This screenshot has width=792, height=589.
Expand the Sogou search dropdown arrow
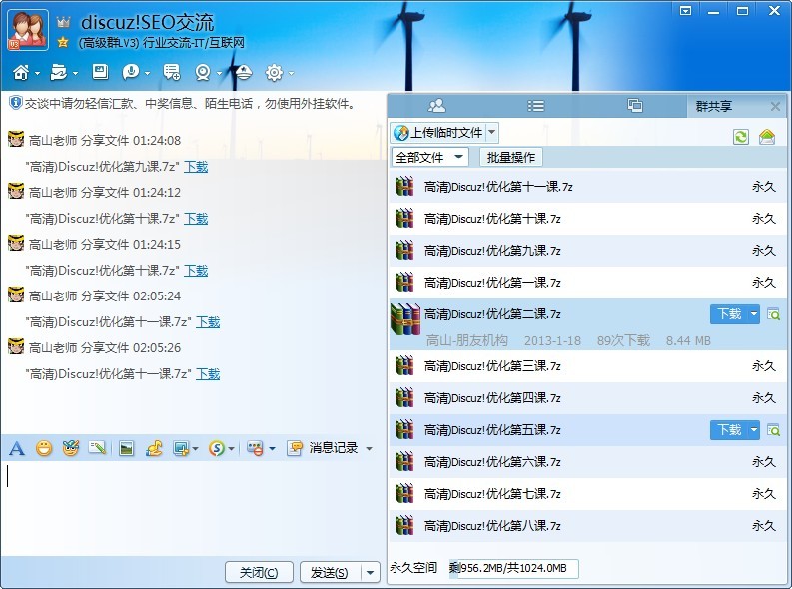(x=231, y=448)
